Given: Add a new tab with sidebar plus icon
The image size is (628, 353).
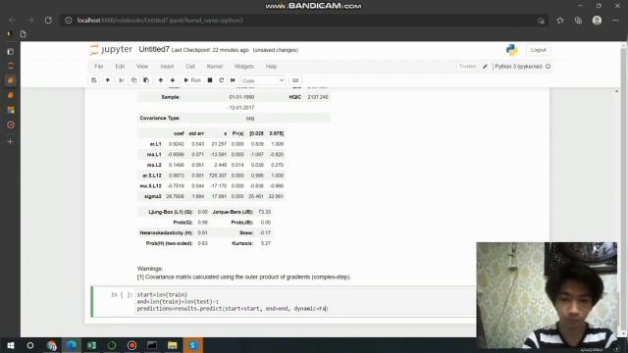Looking at the screenshot, I should (x=11, y=141).
